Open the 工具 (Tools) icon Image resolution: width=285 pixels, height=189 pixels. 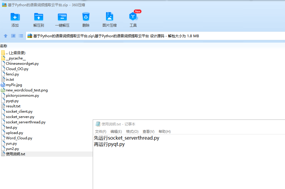133,17
